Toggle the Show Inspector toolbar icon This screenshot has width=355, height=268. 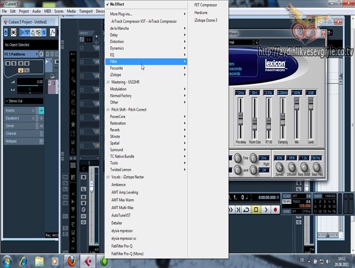pos(22,33)
